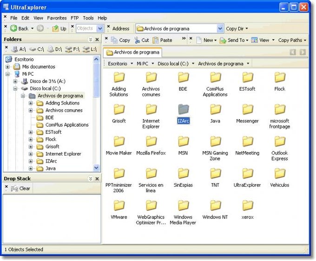Select the Archivos de programa tab
The width and height of the screenshot is (316, 261).
(x=132, y=52)
